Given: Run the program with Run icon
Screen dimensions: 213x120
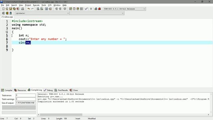Looking at the screenshot, I should point(74,9).
